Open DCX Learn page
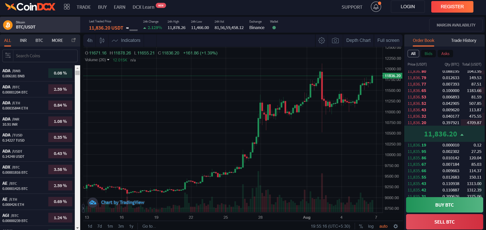The width and height of the screenshot is (486, 230). [143, 7]
